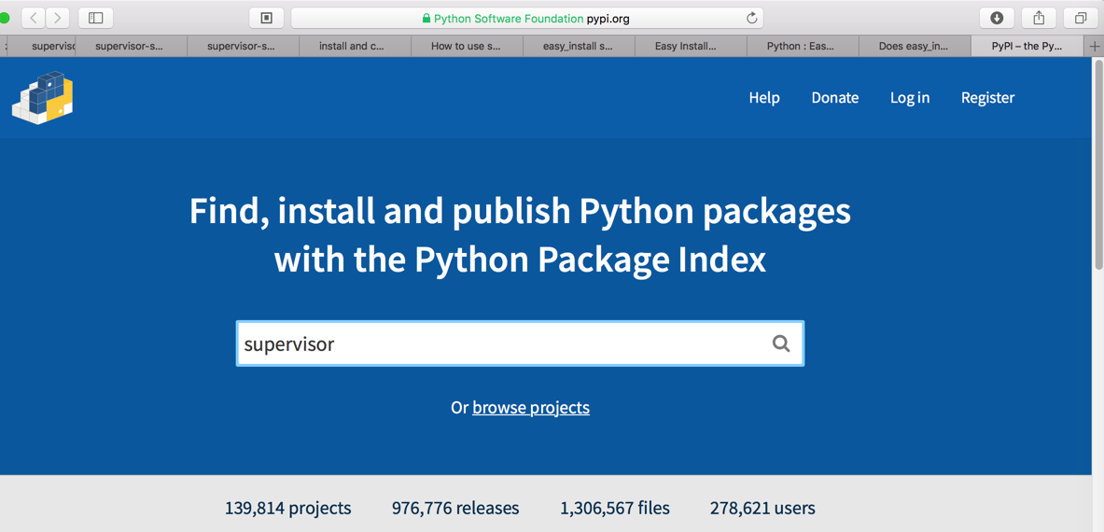Go forward with the forward arrow
The image size is (1104, 532).
pyautogui.click(x=58, y=18)
